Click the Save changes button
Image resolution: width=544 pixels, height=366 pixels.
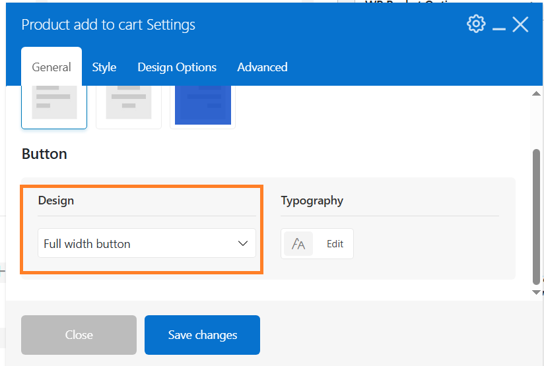(202, 335)
